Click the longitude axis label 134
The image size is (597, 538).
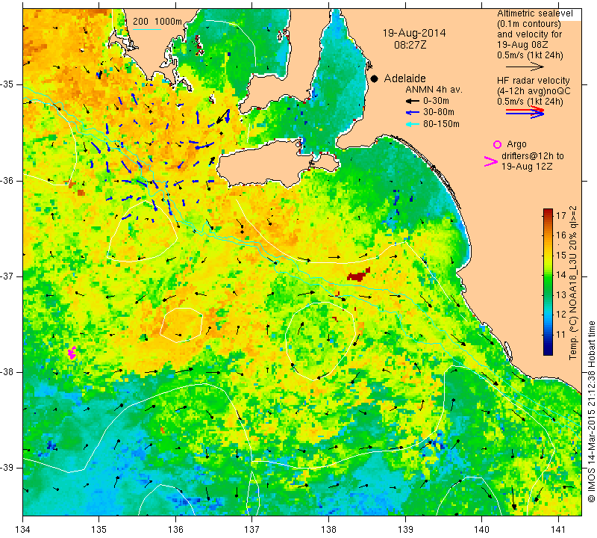23,530
